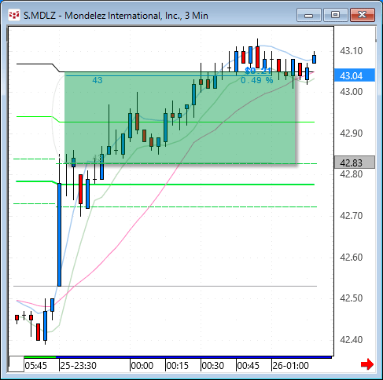Viewport: 383px width, 380px height.
Task: Click the 00:15 time axis label
Action: tap(178, 366)
